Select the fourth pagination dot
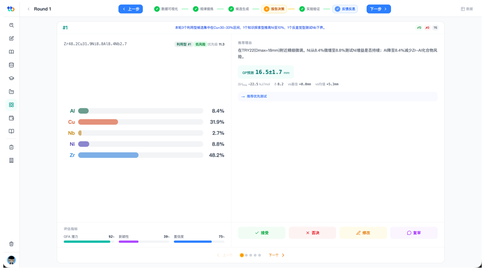The width and height of the screenshot is (487, 271). [255, 255]
